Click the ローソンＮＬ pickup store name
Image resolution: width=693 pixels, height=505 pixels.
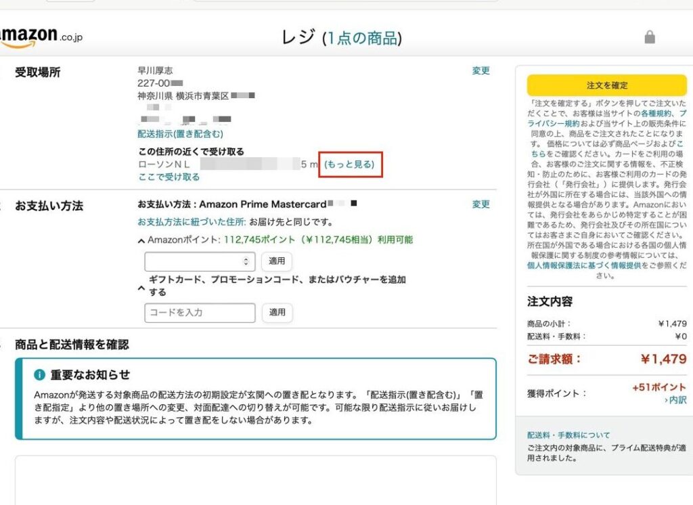[164, 164]
